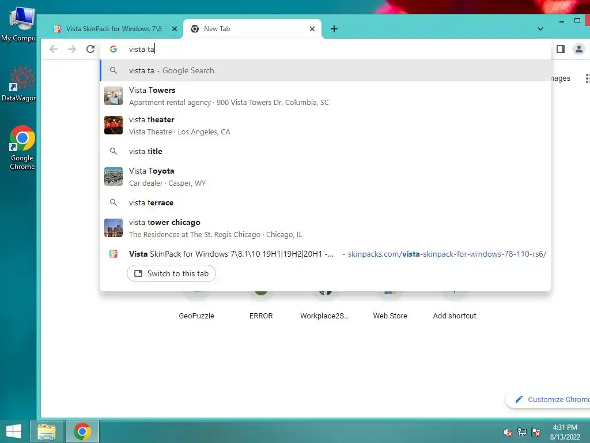Expand the tab search chevron

click(x=540, y=29)
